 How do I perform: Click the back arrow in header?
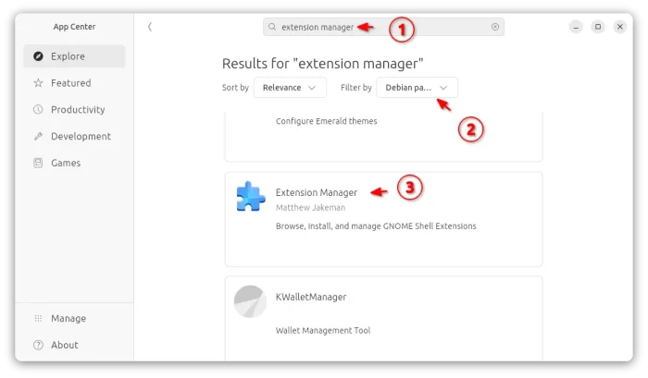(150, 27)
